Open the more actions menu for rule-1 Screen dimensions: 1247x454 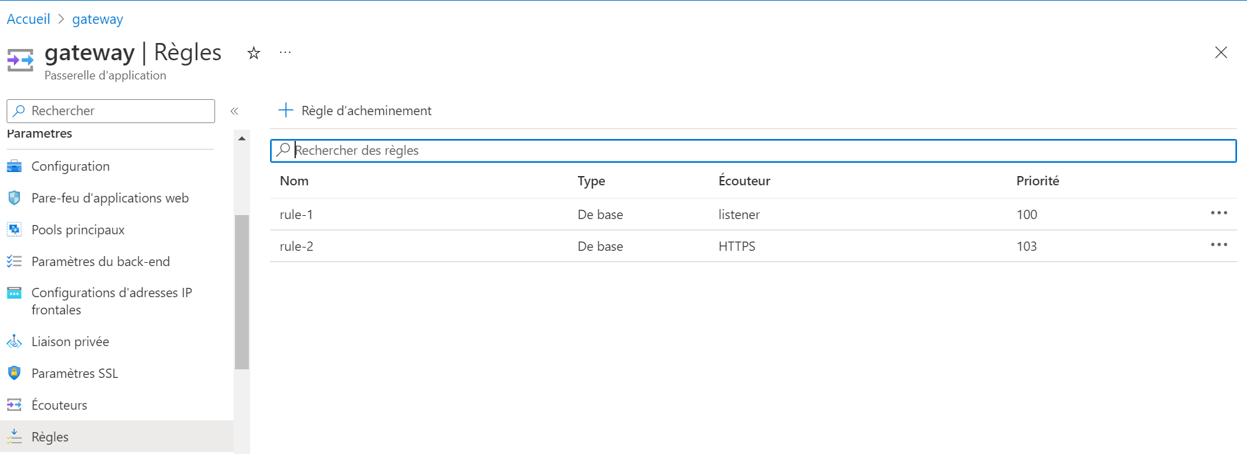(x=1219, y=213)
